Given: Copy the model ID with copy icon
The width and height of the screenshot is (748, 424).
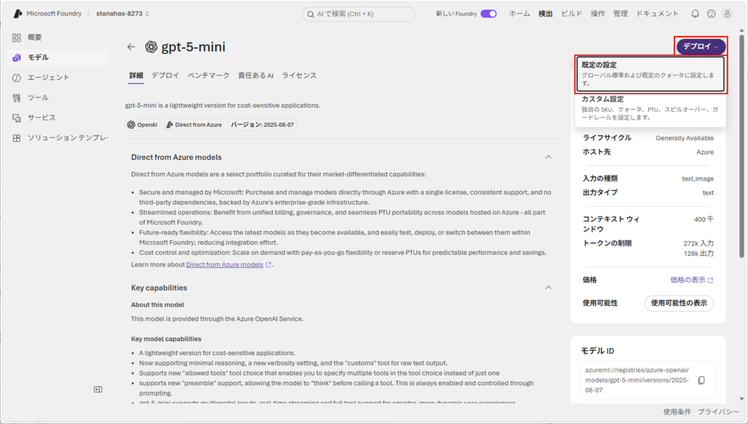Looking at the screenshot, I should click(701, 380).
